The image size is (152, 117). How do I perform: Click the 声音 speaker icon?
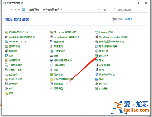(x=51, y=70)
